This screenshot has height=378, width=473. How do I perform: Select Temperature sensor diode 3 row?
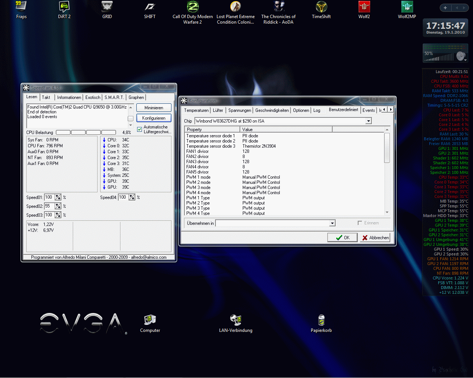[x=285, y=146]
